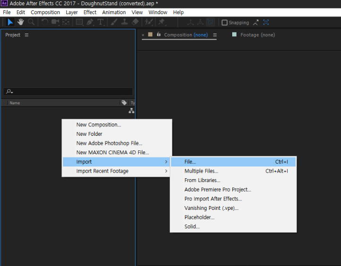The image size is (341, 266).
Task: Choose New Folder from context menu
Action: [x=117, y=134]
